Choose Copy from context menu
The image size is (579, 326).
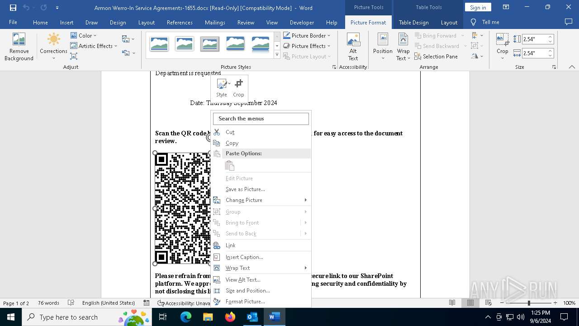coord(261,143)
